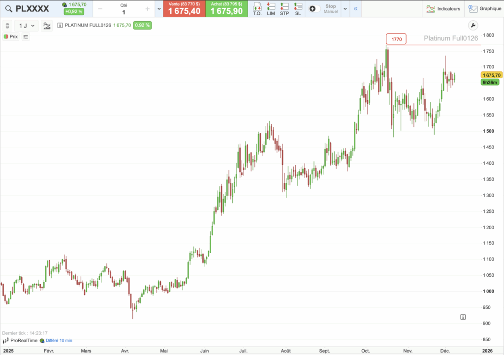Image resolution: width=504 pixels, height=355 pixels.
Task: Open the 1 J timeframe dropdown
Action: click(x=27, y=26)
